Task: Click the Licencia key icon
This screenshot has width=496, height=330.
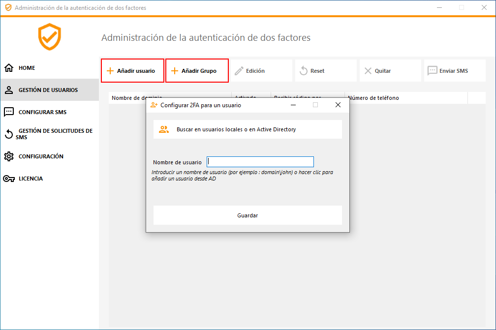Action: coord(10,178)
